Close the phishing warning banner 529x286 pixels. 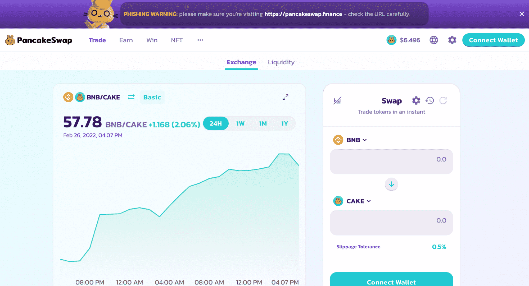[x=522, y=14]
